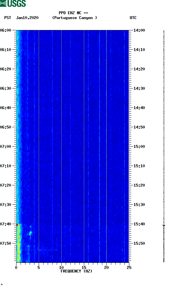Screen dimensions: 178x288
Task: Click the date Jan10,2020
Action: tap(27, 18)
